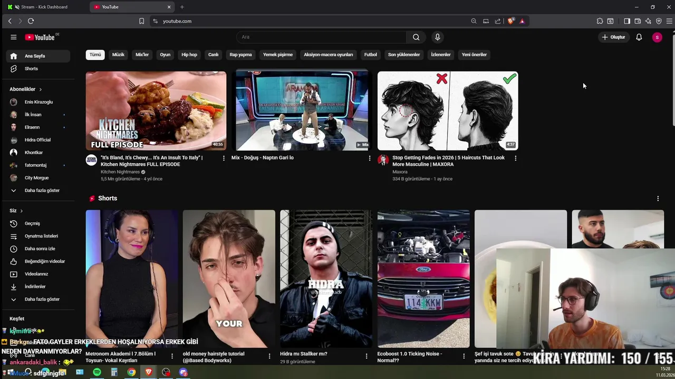Open the old money hairstyle tutorial short

(x=229, y=279)
